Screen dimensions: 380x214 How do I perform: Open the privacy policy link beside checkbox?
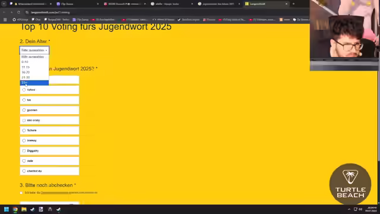pos(69,193)
